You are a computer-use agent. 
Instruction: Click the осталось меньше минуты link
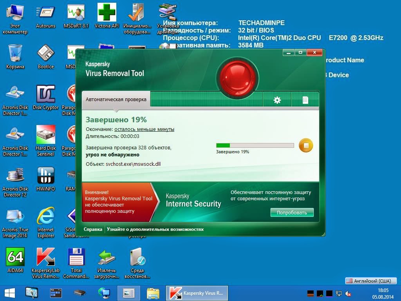pyautogui.click(x=144, y=129)
